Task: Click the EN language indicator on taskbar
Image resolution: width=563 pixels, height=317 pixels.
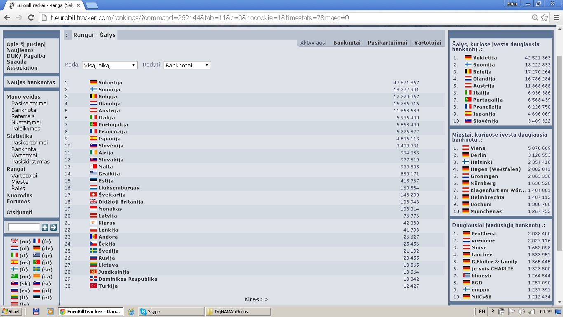Action: coord(482,312)
